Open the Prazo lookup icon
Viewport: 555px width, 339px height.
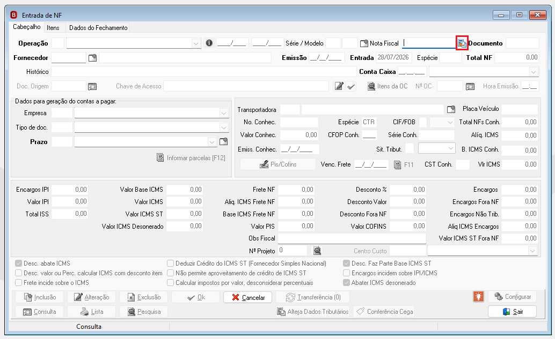(224, 141)
